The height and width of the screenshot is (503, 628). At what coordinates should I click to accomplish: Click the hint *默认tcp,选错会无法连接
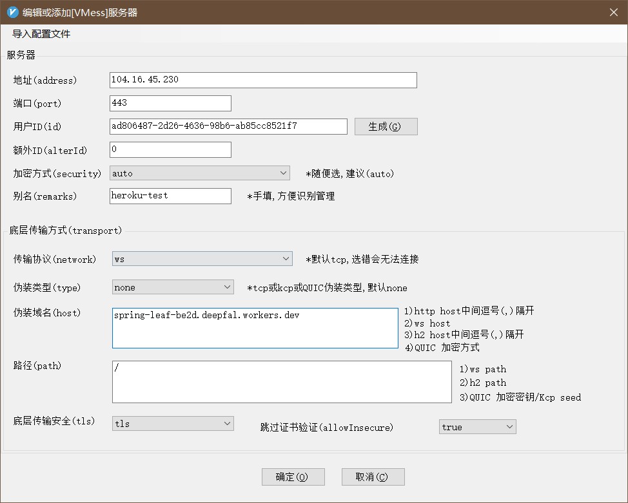click(362, 260)
